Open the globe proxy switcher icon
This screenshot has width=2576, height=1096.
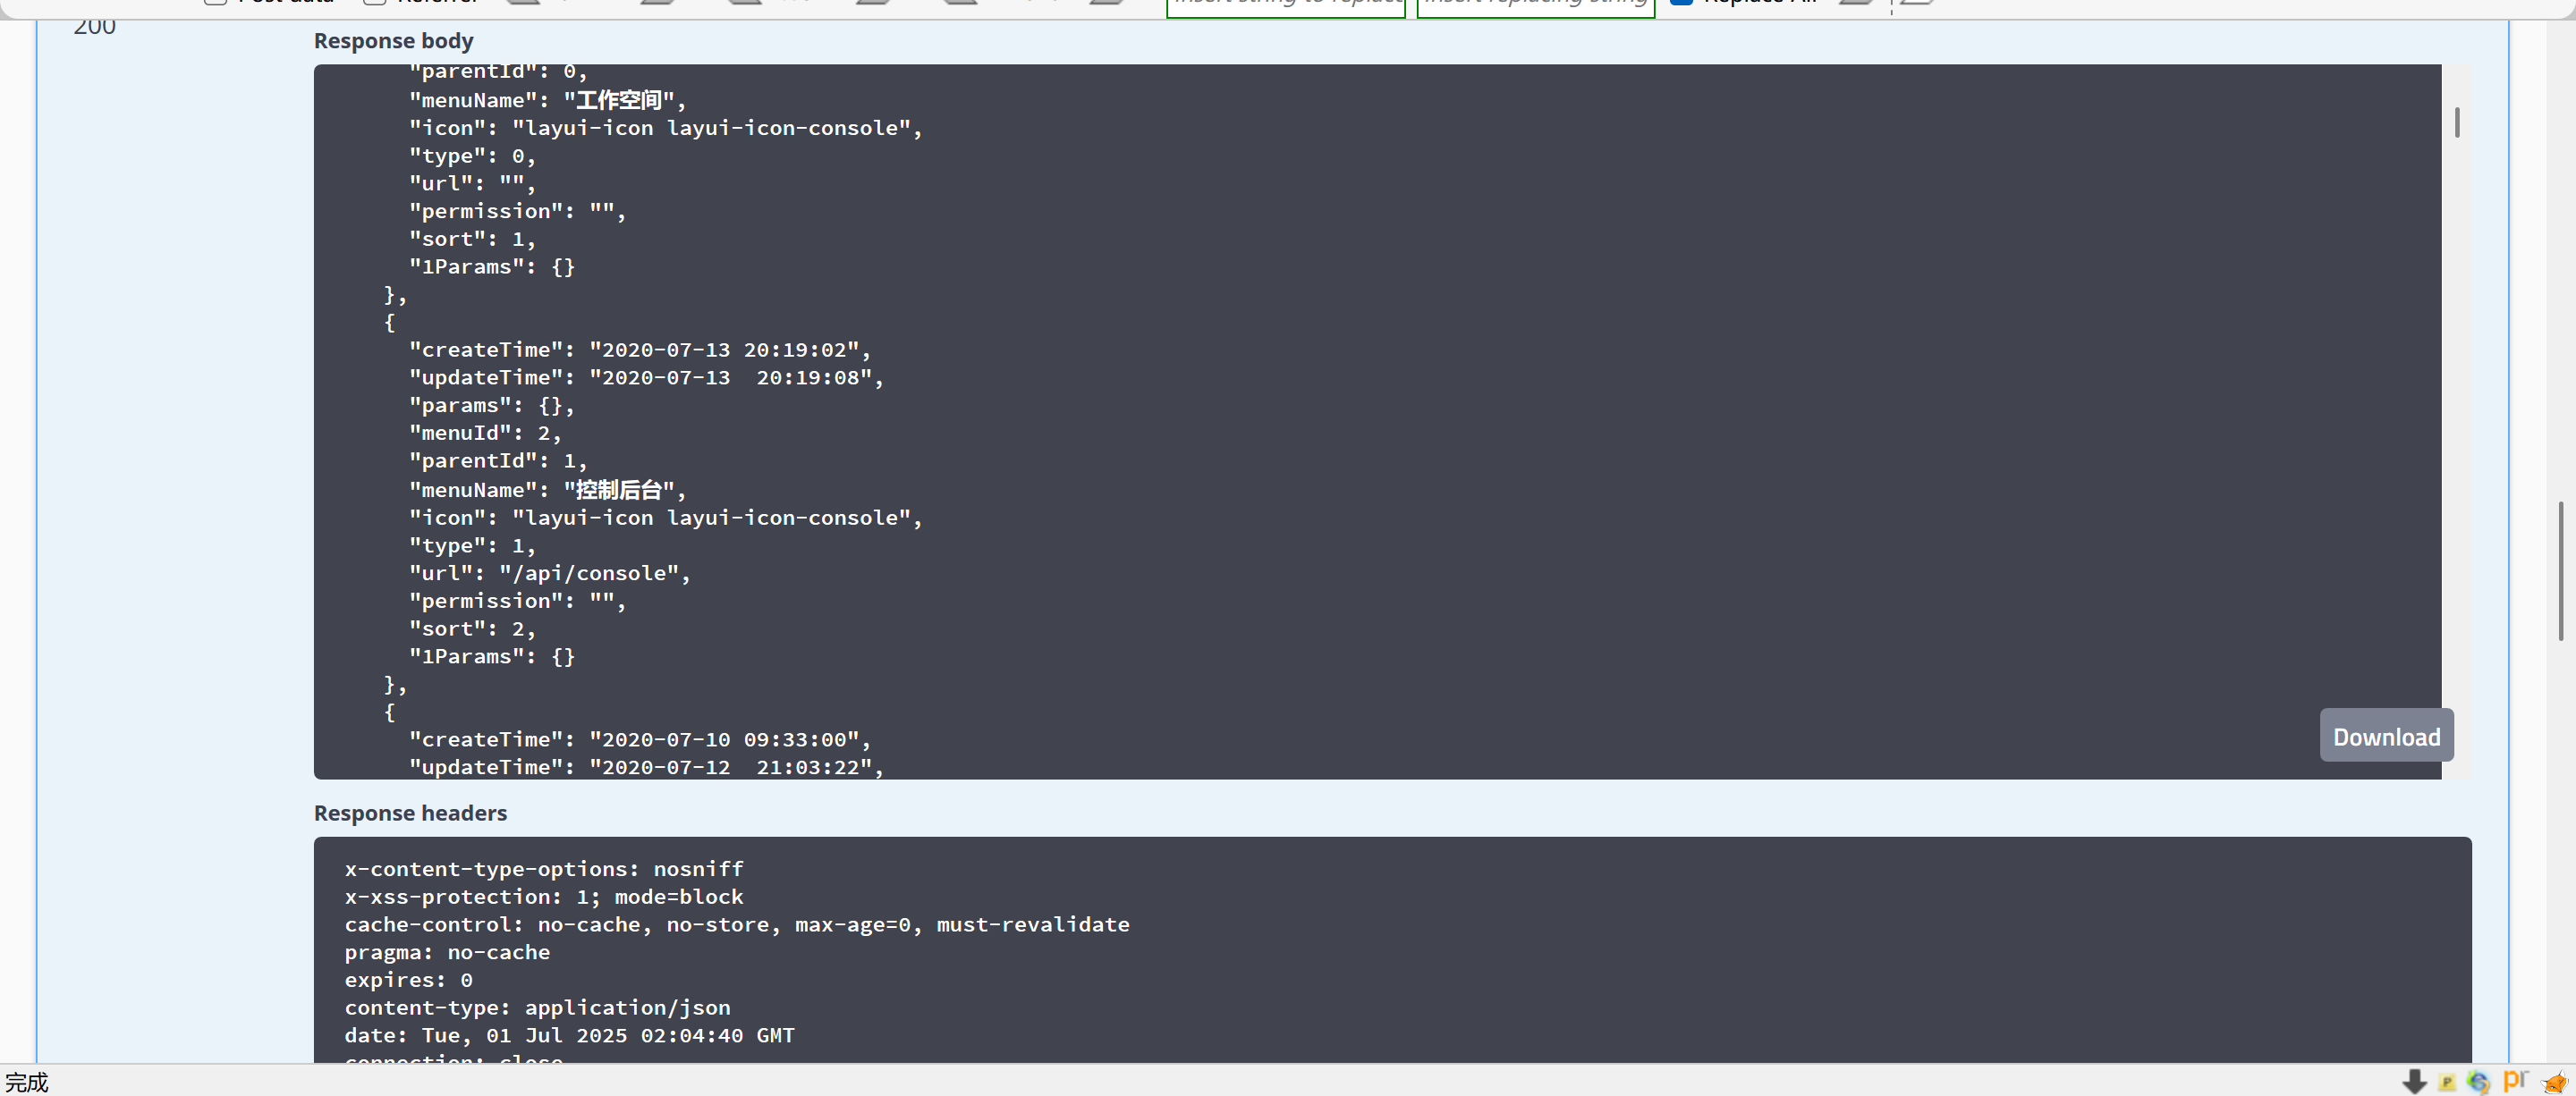point(2478,1082)
